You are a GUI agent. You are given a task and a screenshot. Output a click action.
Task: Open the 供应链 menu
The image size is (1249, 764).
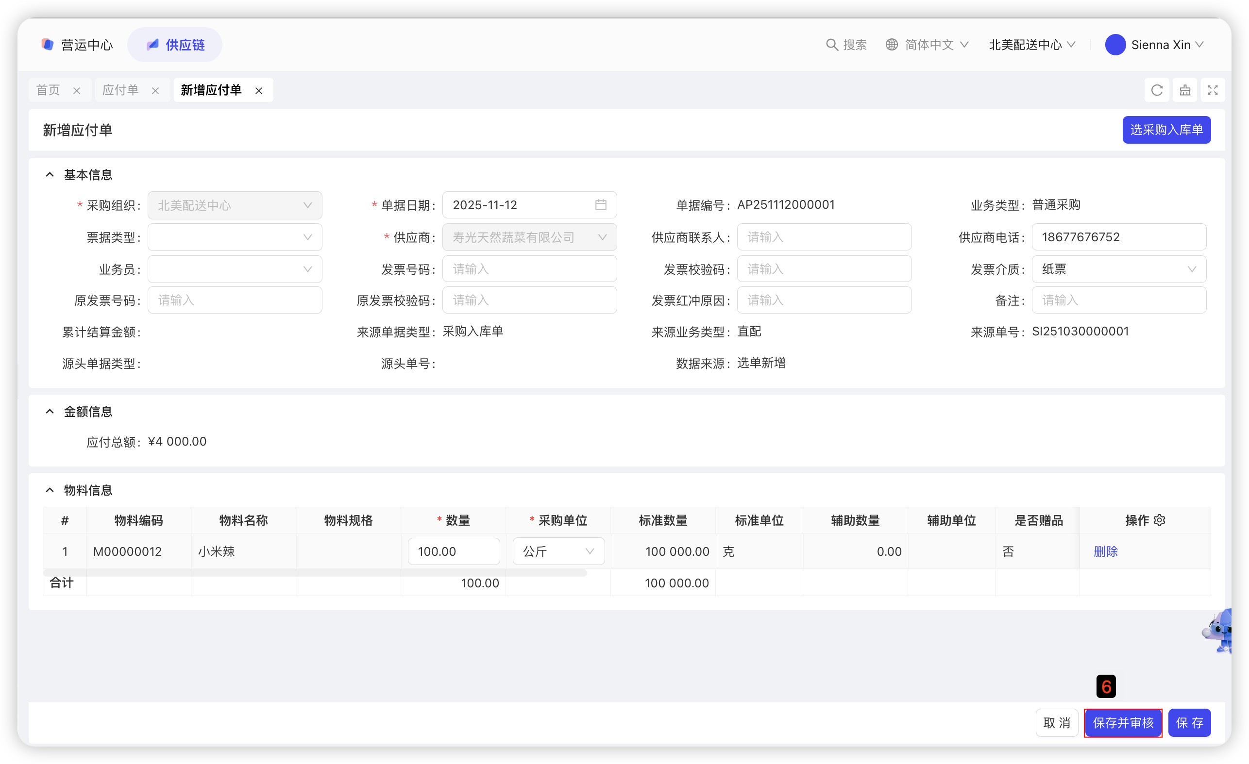[175, 45]
